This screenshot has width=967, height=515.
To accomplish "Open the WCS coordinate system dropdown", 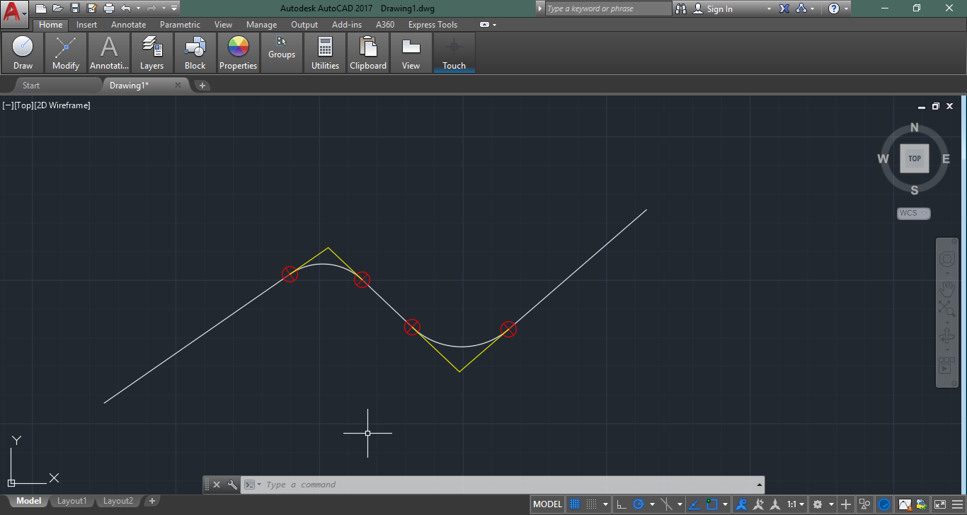I will click(913, 214).
